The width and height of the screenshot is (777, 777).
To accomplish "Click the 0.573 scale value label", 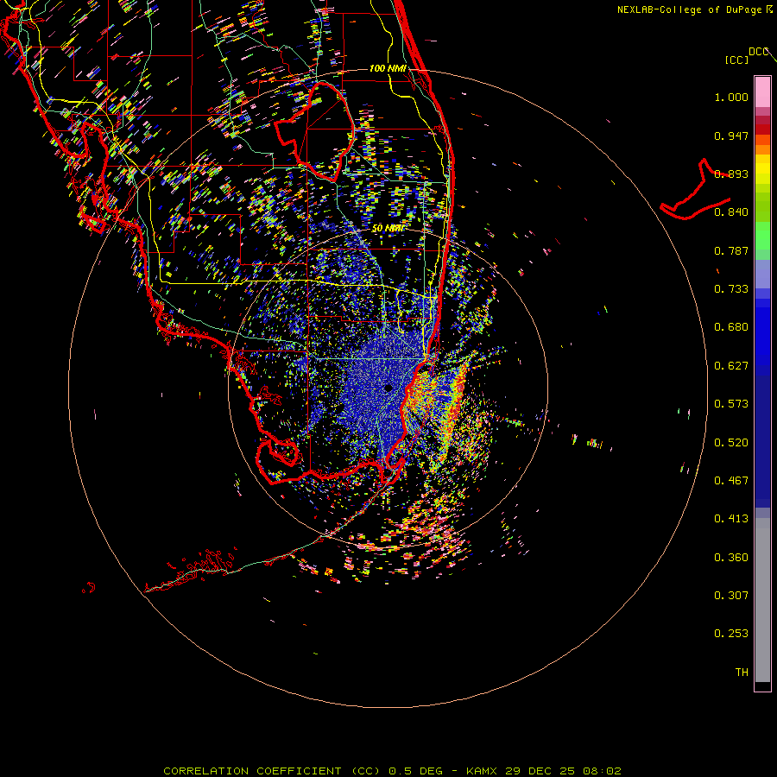I will [x=731, y=404].
